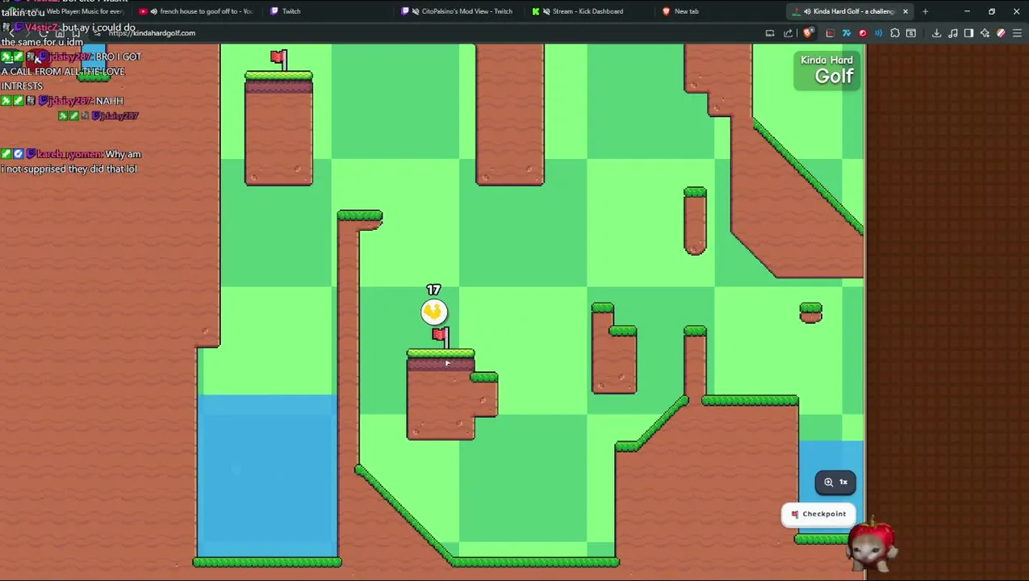1029x581 pixels.
Task: Click the red flag on top-left platform
Action: pyautogui.click(x=278, y=60)
